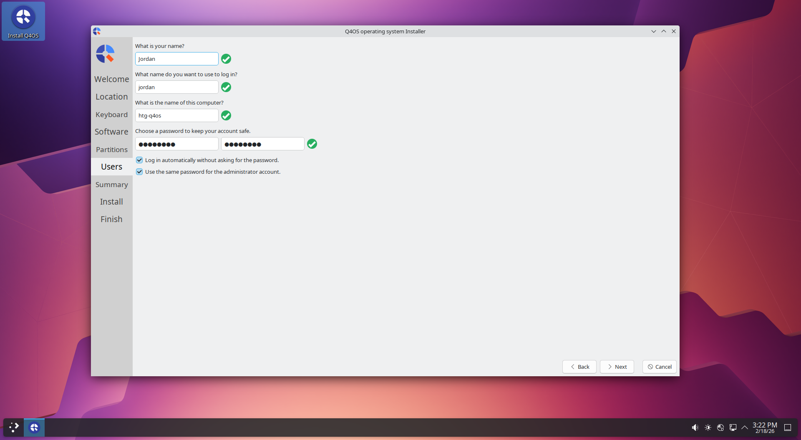801x440 pixels.
Task: Select the Q4OS installer taskbar entry
Action: (34, 427)
